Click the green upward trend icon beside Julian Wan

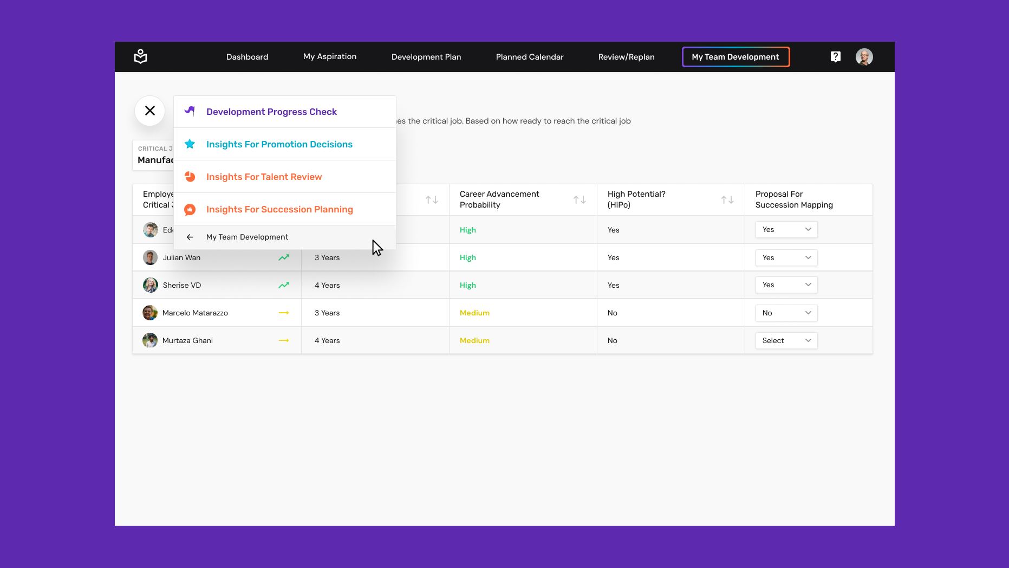(x=284, y=257)
